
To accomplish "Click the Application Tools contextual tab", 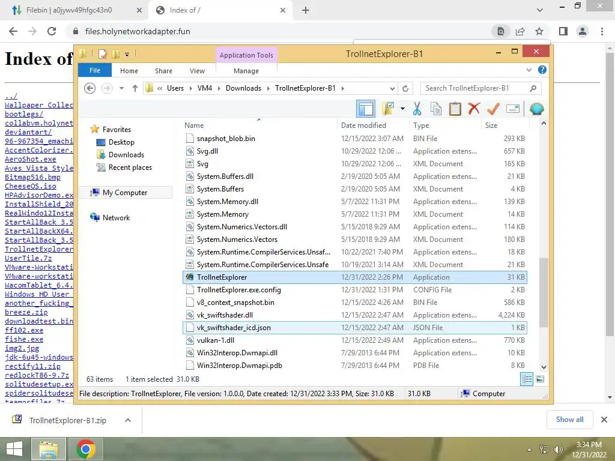I will tap(246, 55).
